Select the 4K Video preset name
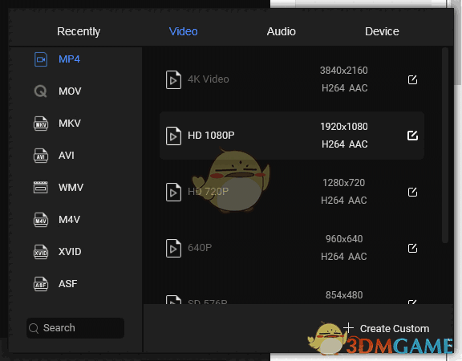 pyautogui.click(x=209, y=79)
